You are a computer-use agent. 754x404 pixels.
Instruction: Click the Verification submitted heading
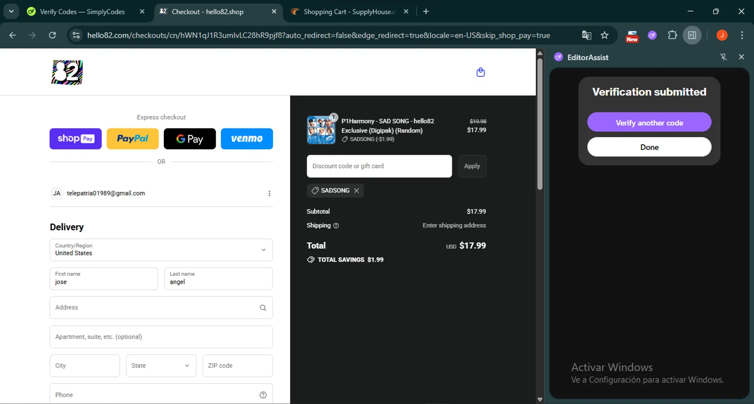pos(649,92)
